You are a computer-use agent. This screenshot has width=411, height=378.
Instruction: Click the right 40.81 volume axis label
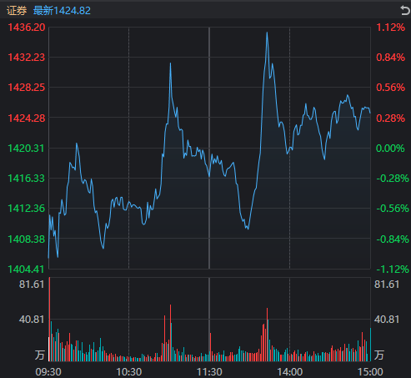point(387,320)
